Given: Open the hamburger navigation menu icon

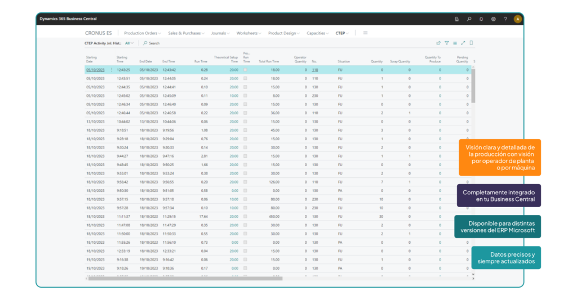Looking at the screenshot, I should pyautogui.click(x=365, y=33).
